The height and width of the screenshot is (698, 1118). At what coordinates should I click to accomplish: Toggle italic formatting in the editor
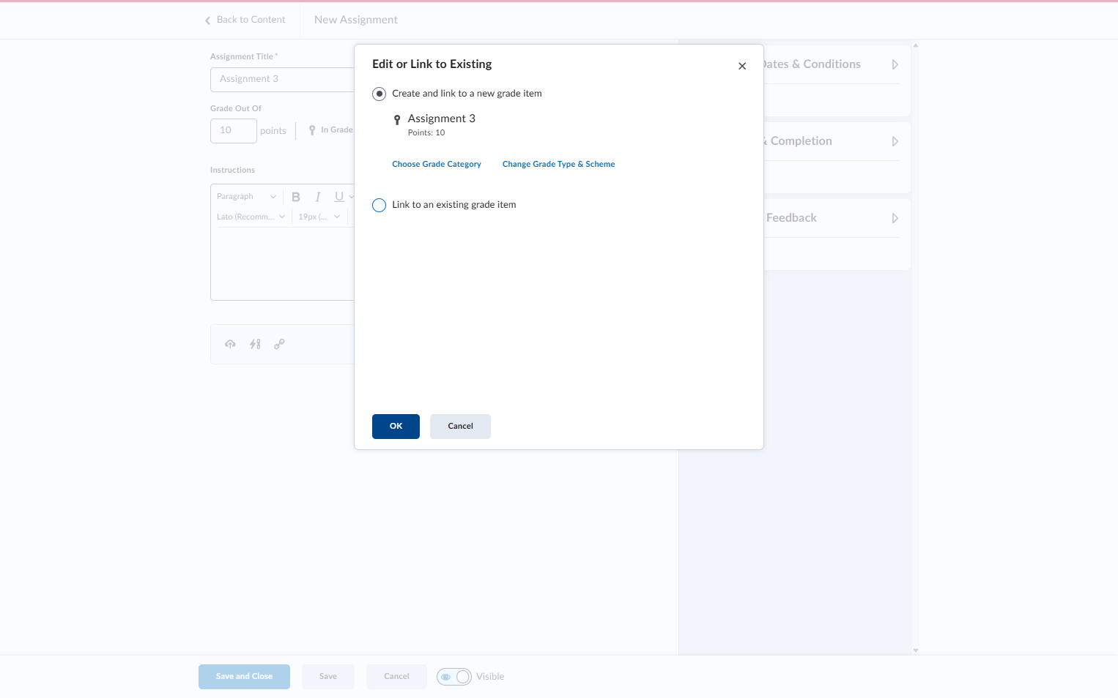pos(318,197)
